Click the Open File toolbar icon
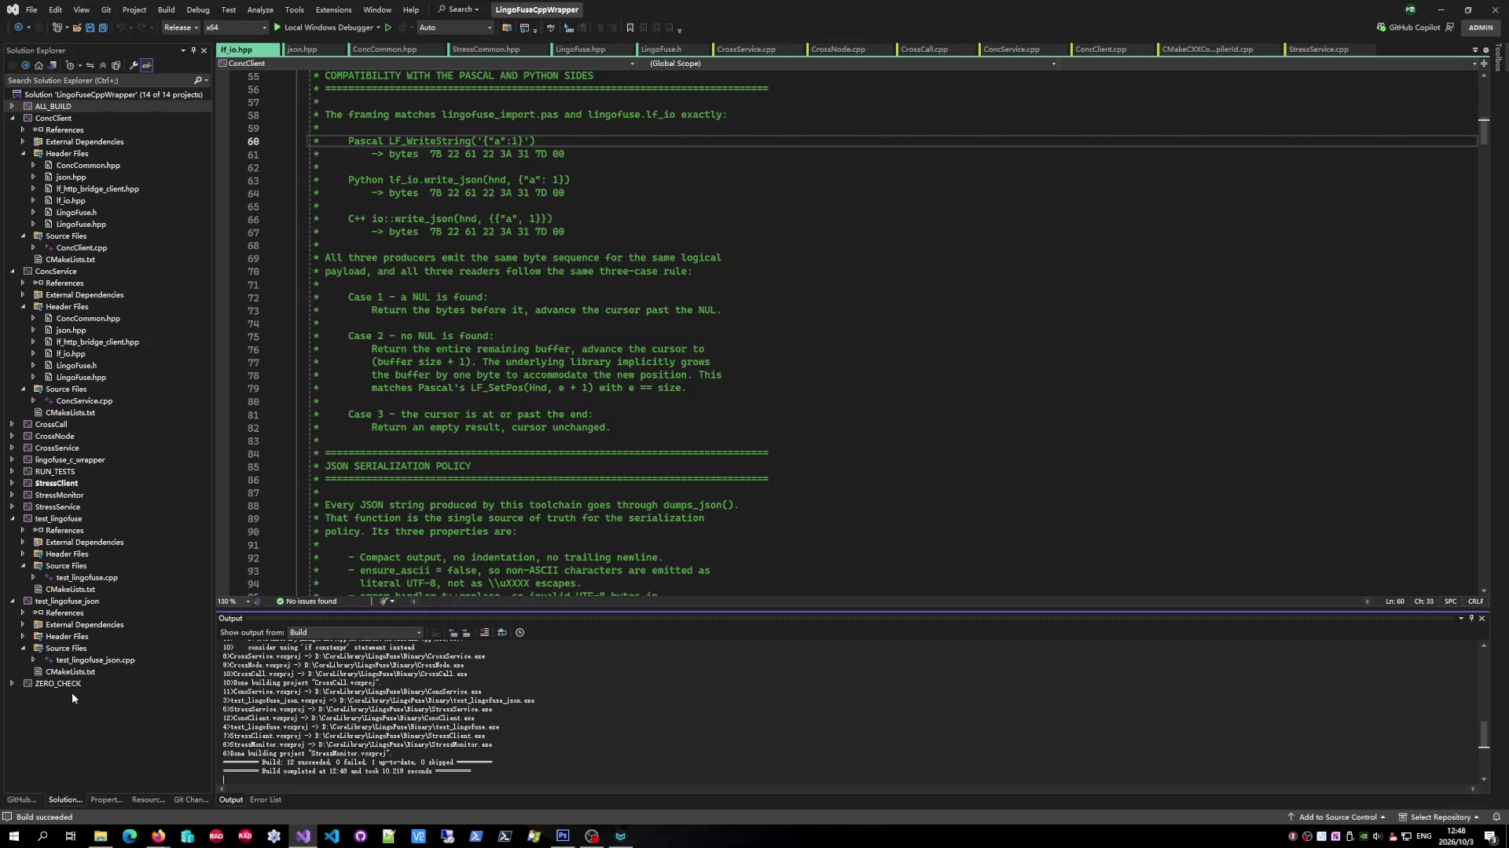The width and height of the screenshot is (1509, 848). tap(77, 27)
